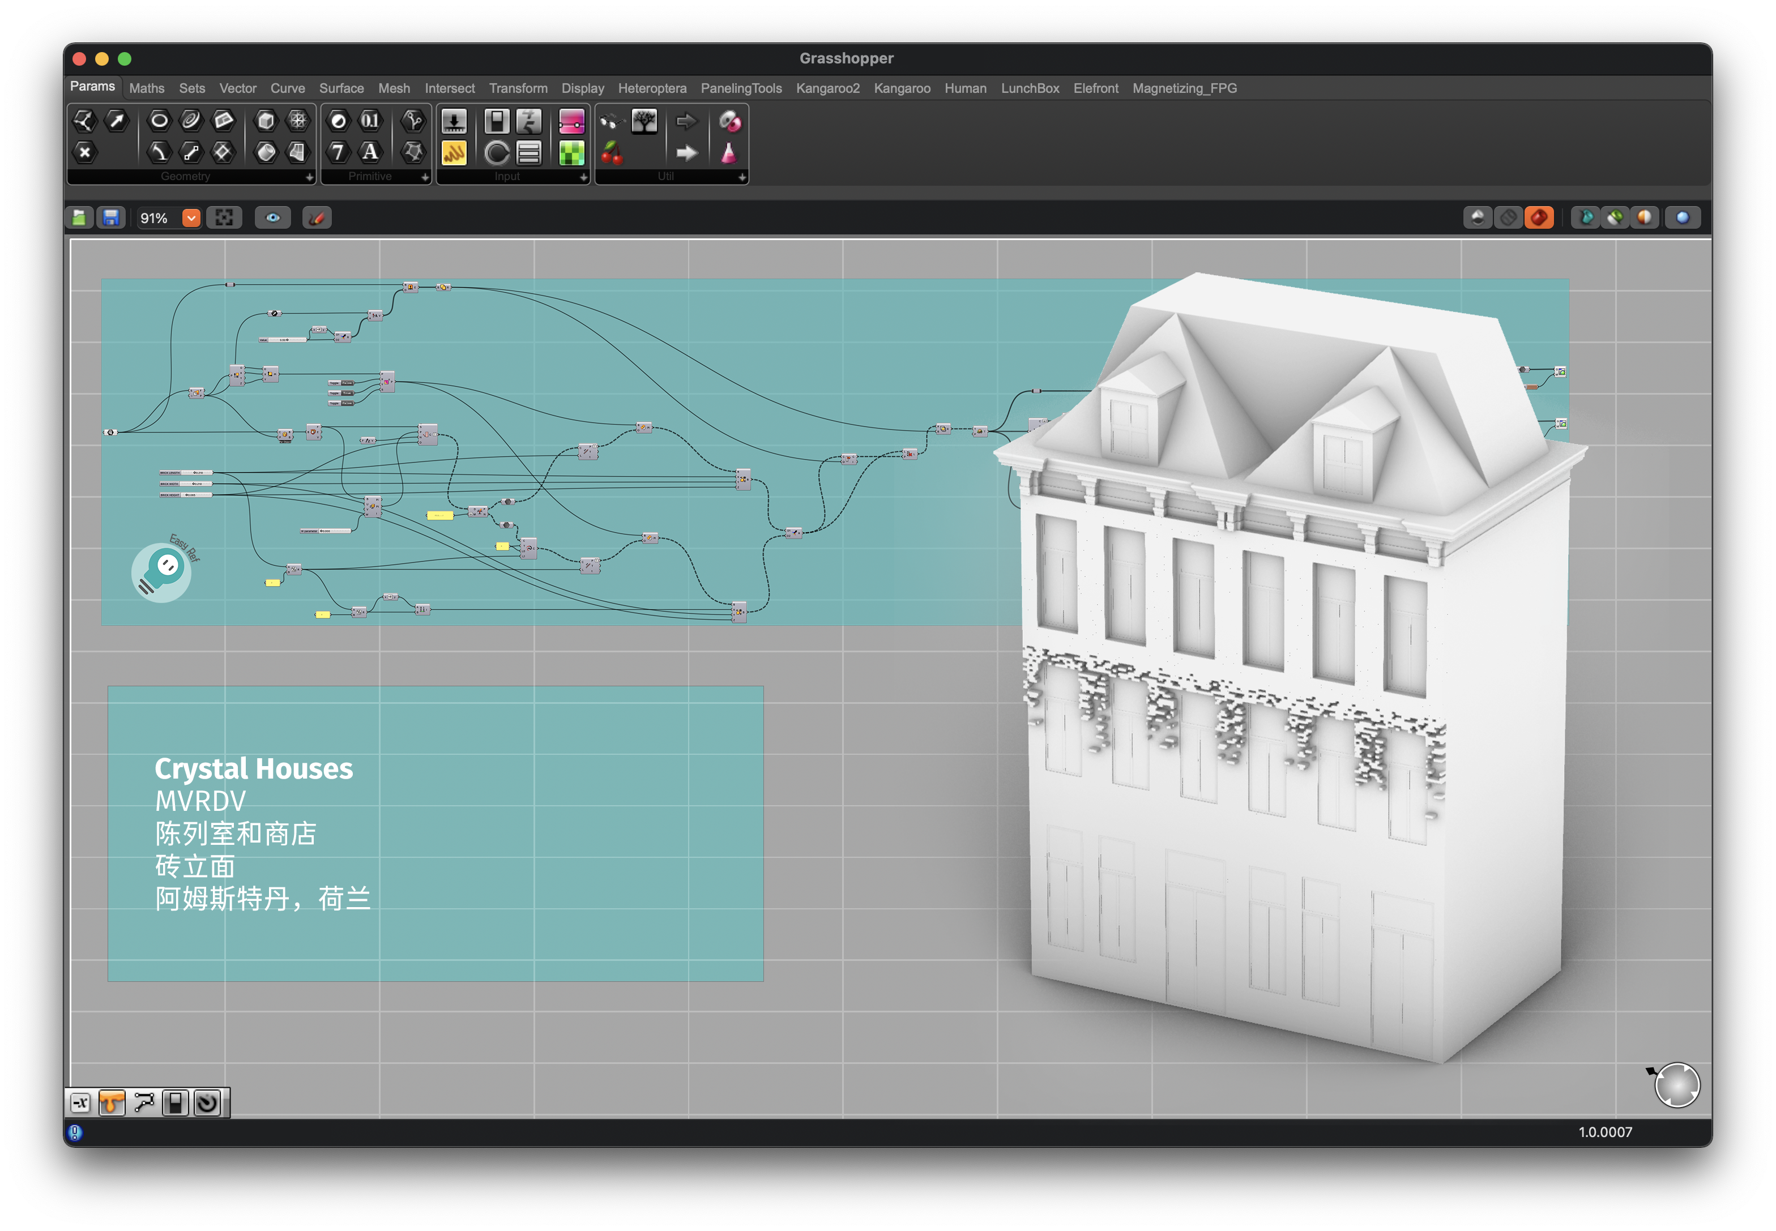
Task: Add a Panel component from Input
Action: [x=453, y=153]
